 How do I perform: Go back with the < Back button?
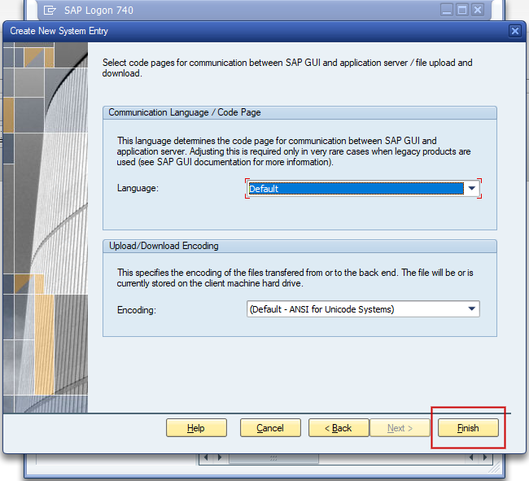(x=339, y=428)
